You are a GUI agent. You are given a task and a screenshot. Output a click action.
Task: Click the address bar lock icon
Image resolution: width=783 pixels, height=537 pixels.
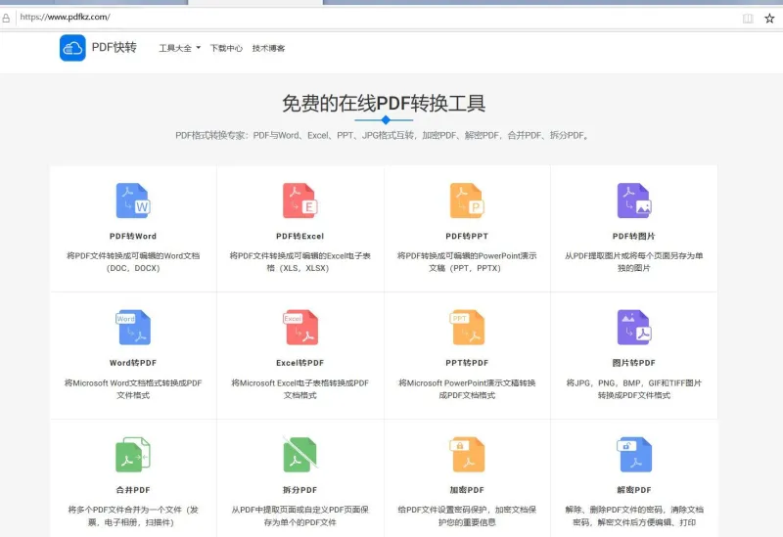click(x=6, y=18)
